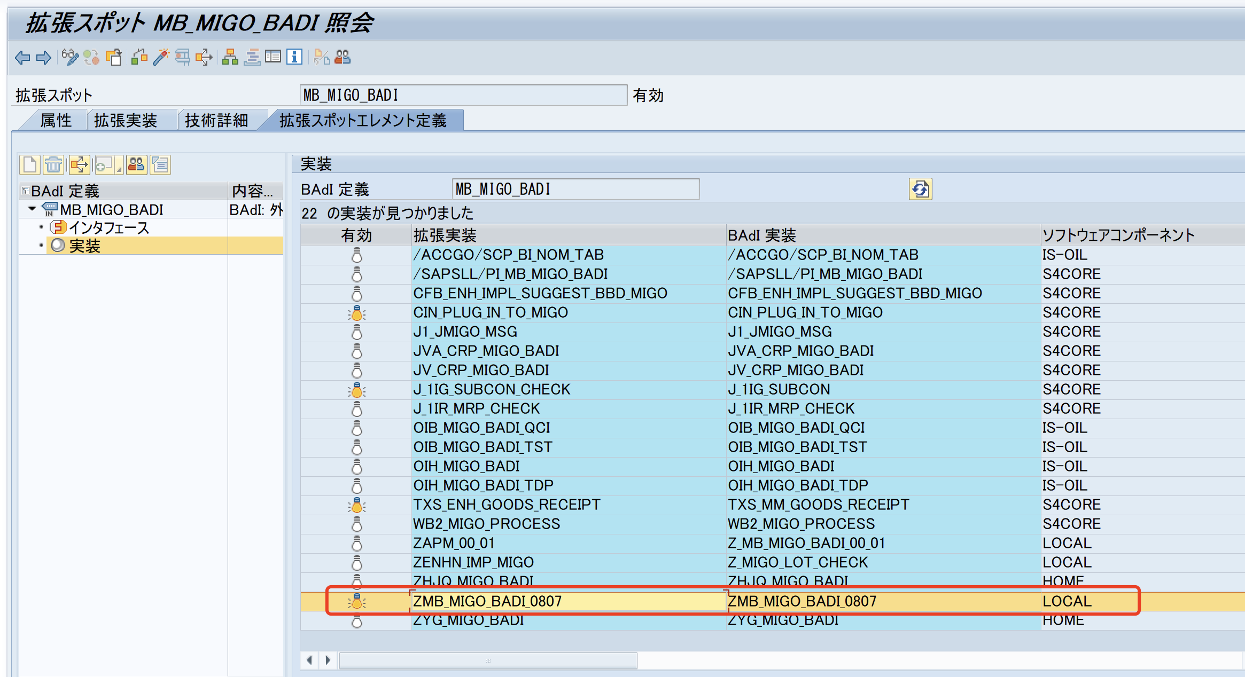
Task: Click the refresh icon beside BAdI definition field
Action: [x=920, y=189]
